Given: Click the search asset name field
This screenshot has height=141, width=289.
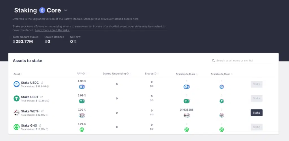Looking at the screenshot, I should tap(243, 61).
